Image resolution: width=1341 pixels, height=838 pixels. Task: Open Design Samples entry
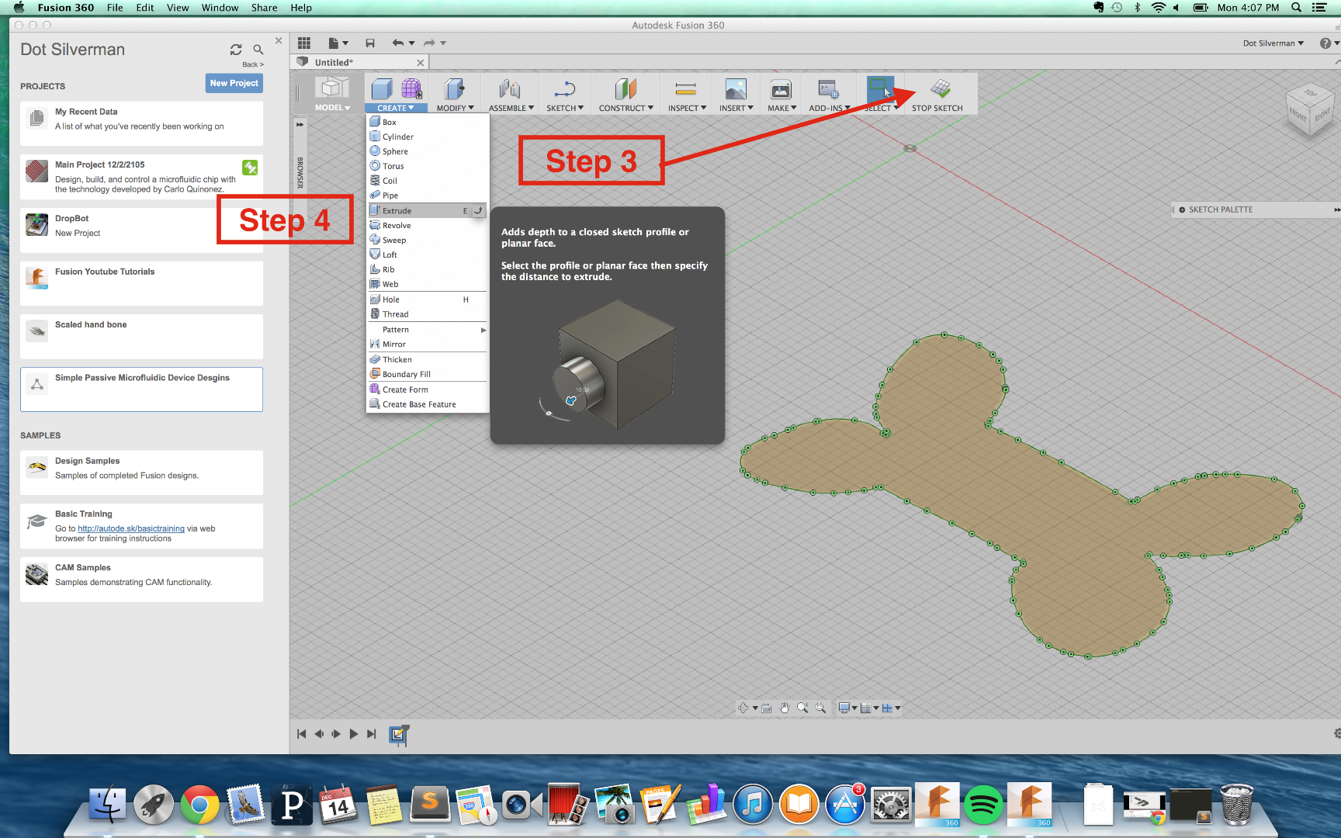[x=141, y=473]
